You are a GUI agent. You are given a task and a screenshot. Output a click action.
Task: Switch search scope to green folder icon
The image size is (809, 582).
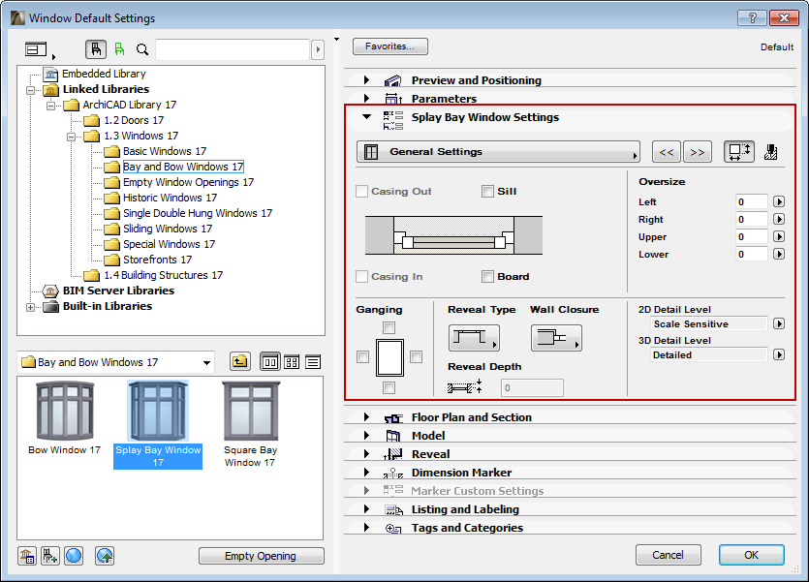(119, 48)
